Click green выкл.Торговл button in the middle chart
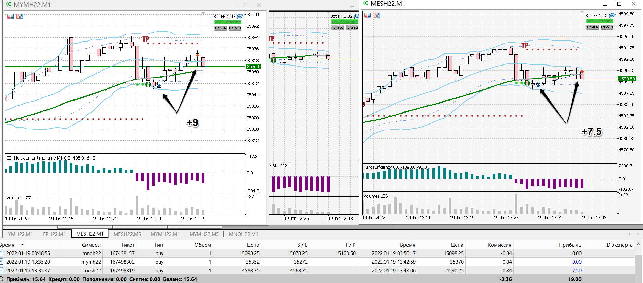 coord(345,22)
